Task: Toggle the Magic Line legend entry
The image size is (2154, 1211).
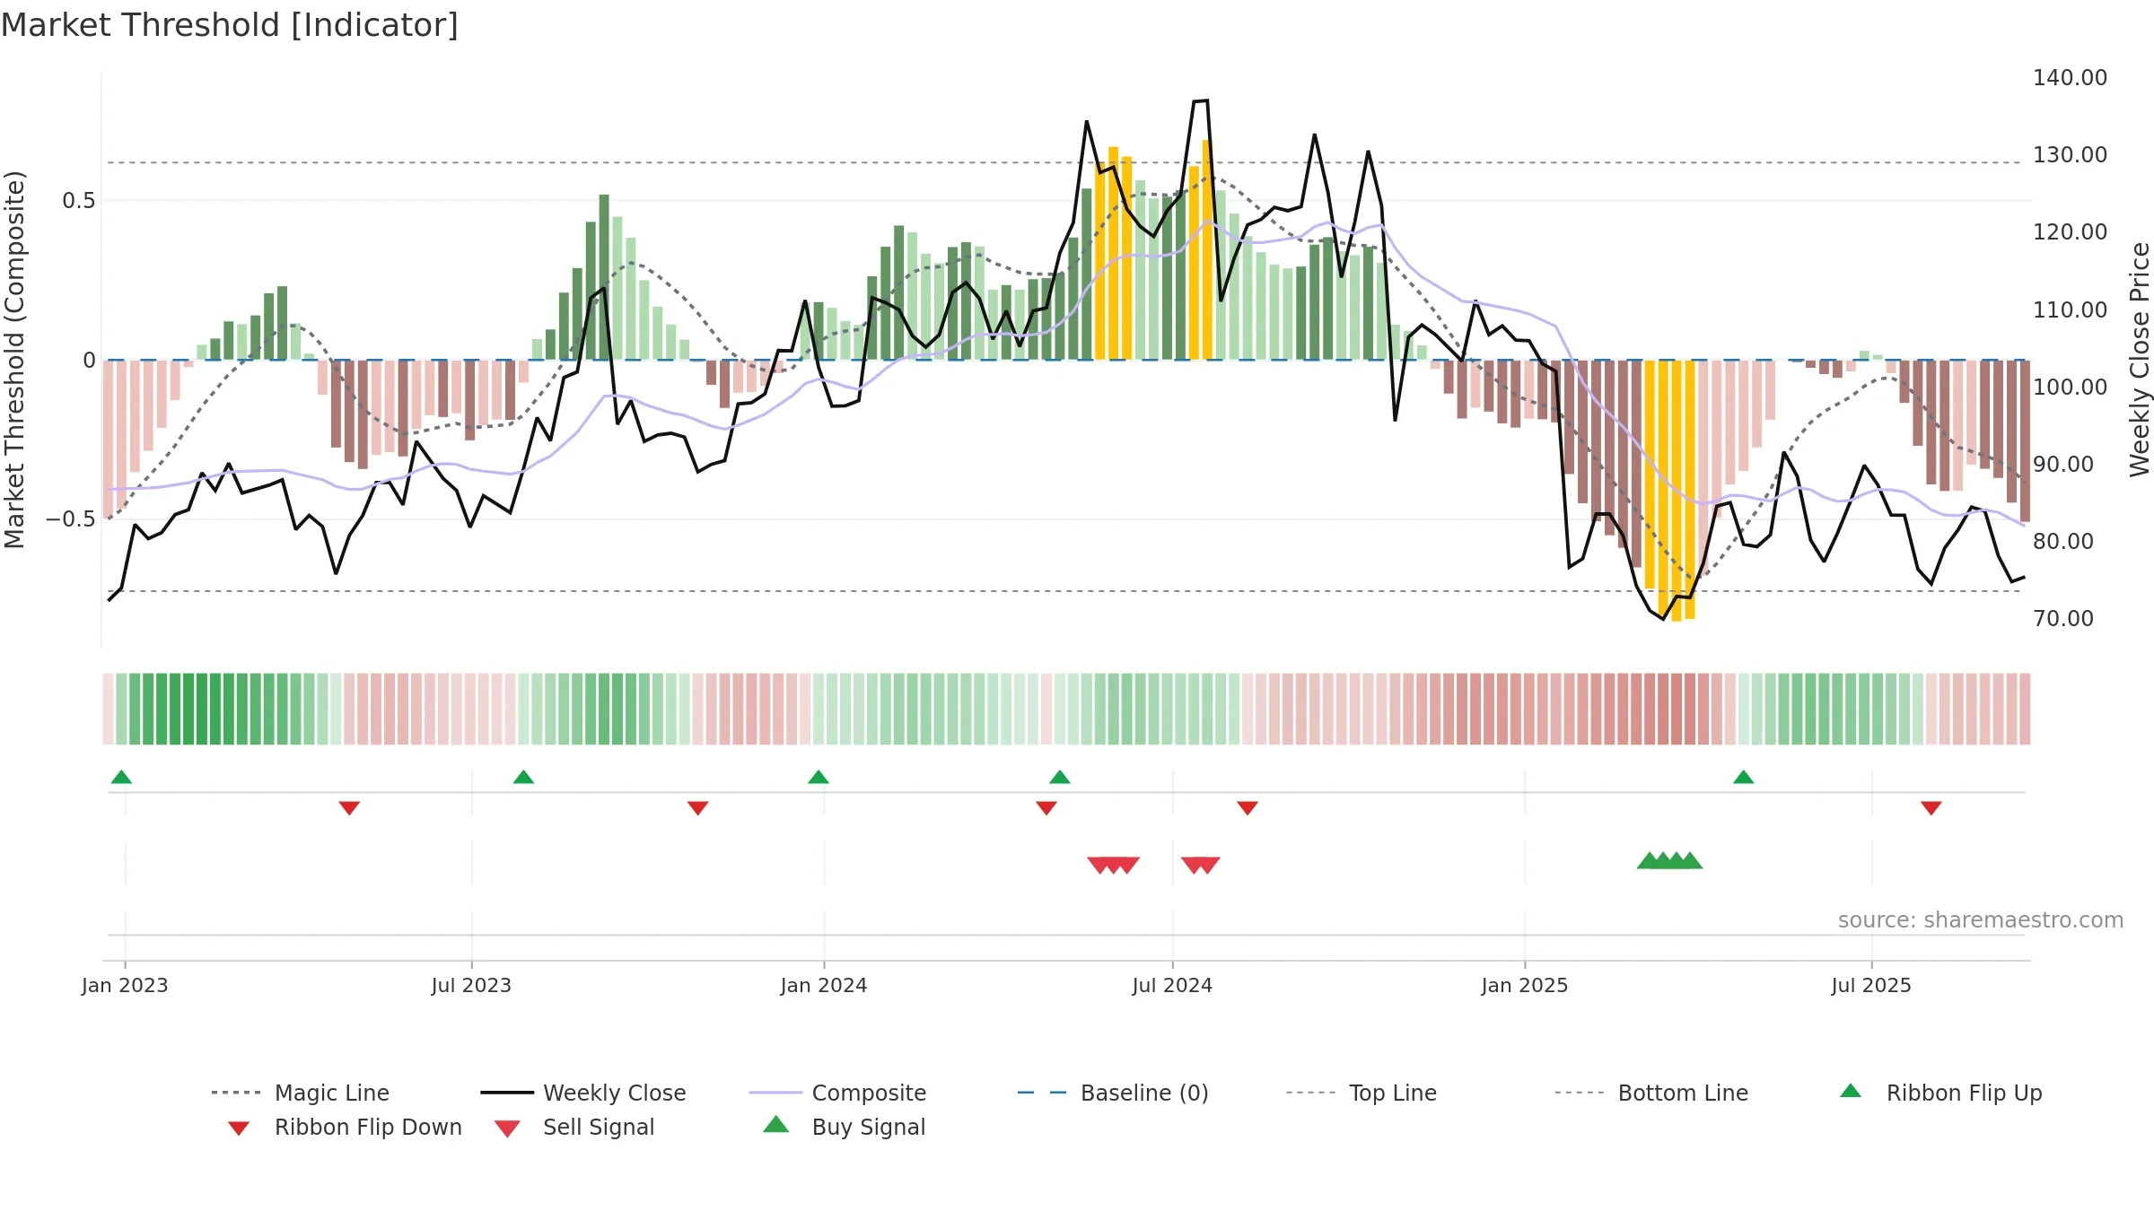Action: (300, 1093)
